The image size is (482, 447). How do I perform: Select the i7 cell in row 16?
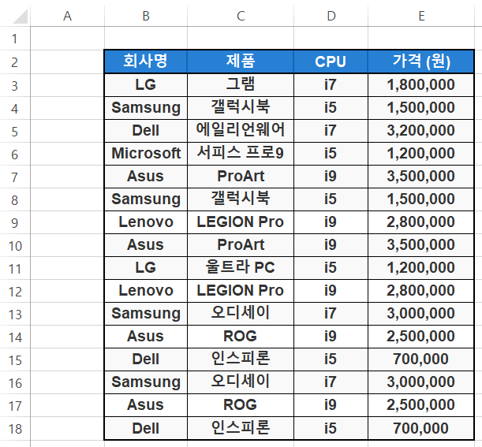tap(331, 382)
